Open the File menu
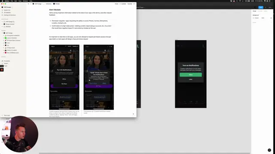 pyautogui.click(x=12, y=1)
